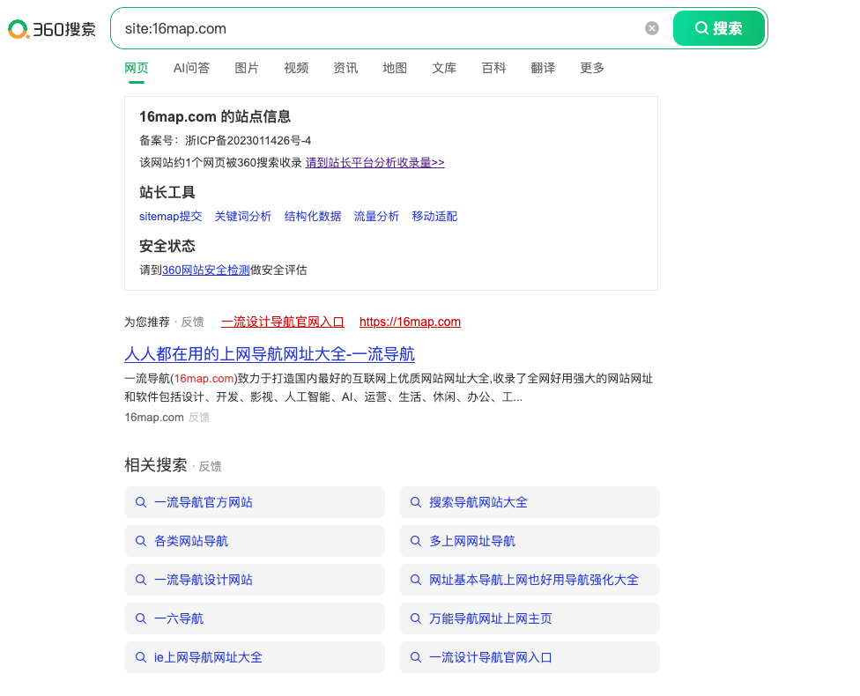
Task: Open the 翻译 tab
Action: tap(543, 68)
